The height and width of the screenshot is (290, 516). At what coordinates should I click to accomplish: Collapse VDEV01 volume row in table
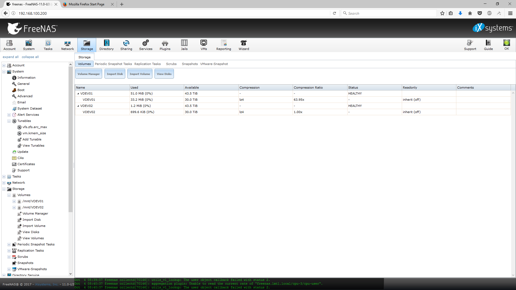point(78,94)
